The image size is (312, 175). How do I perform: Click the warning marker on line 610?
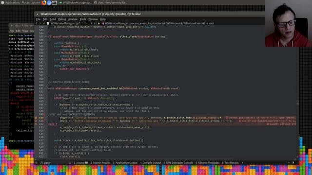[36, 118]
